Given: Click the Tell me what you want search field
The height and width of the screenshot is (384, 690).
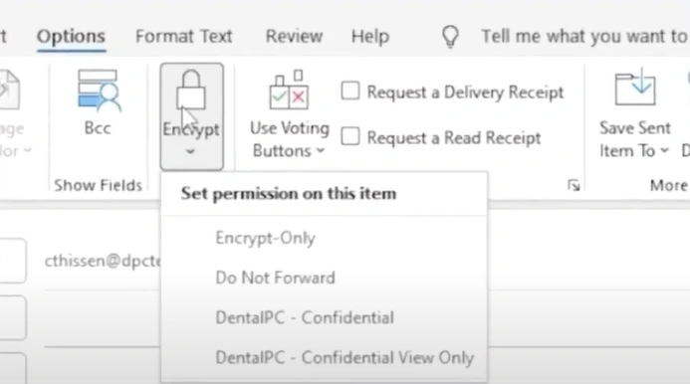Looking at the screenshot, I should click(584, 37).
